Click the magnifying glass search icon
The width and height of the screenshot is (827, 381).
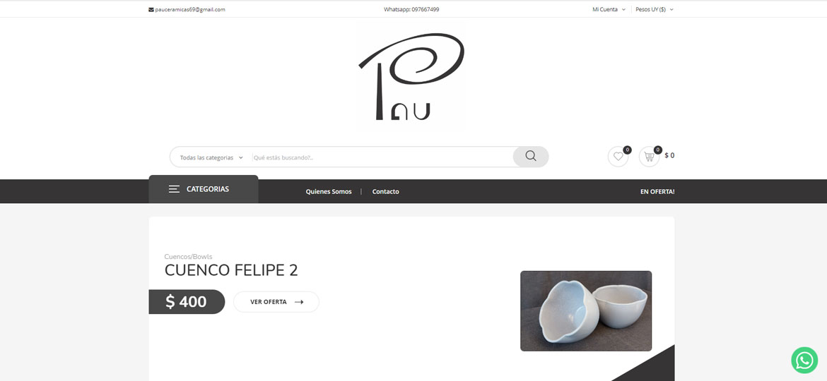(x=531, y=157)
